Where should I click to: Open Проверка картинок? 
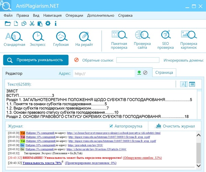click(x=188, y=40)
